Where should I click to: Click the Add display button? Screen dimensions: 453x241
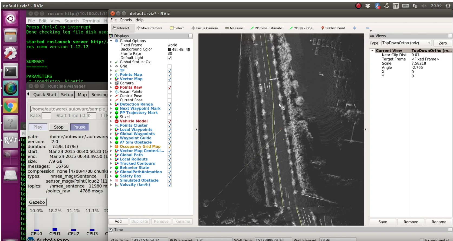click(x=118, y=222)
